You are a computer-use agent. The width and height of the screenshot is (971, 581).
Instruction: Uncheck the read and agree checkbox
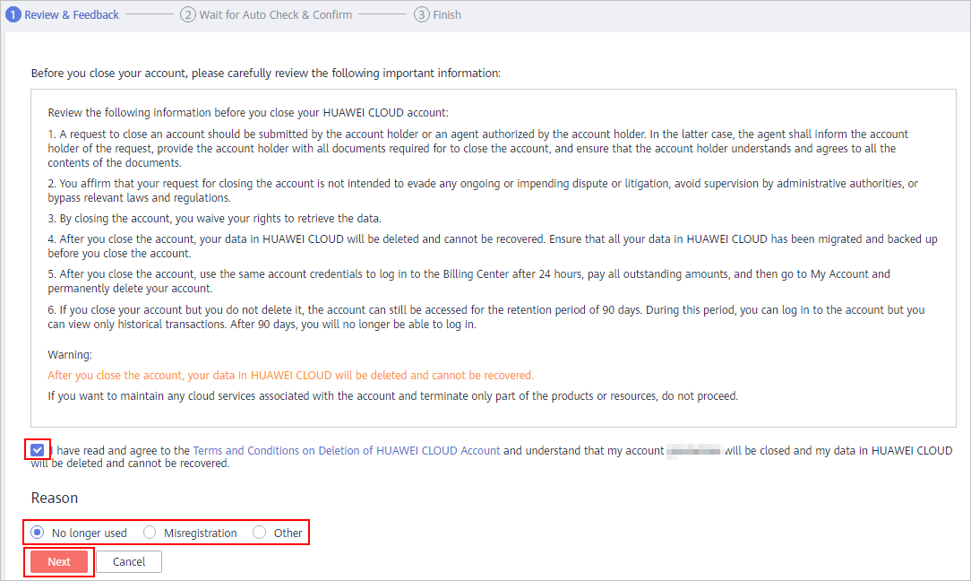(38, 450)
